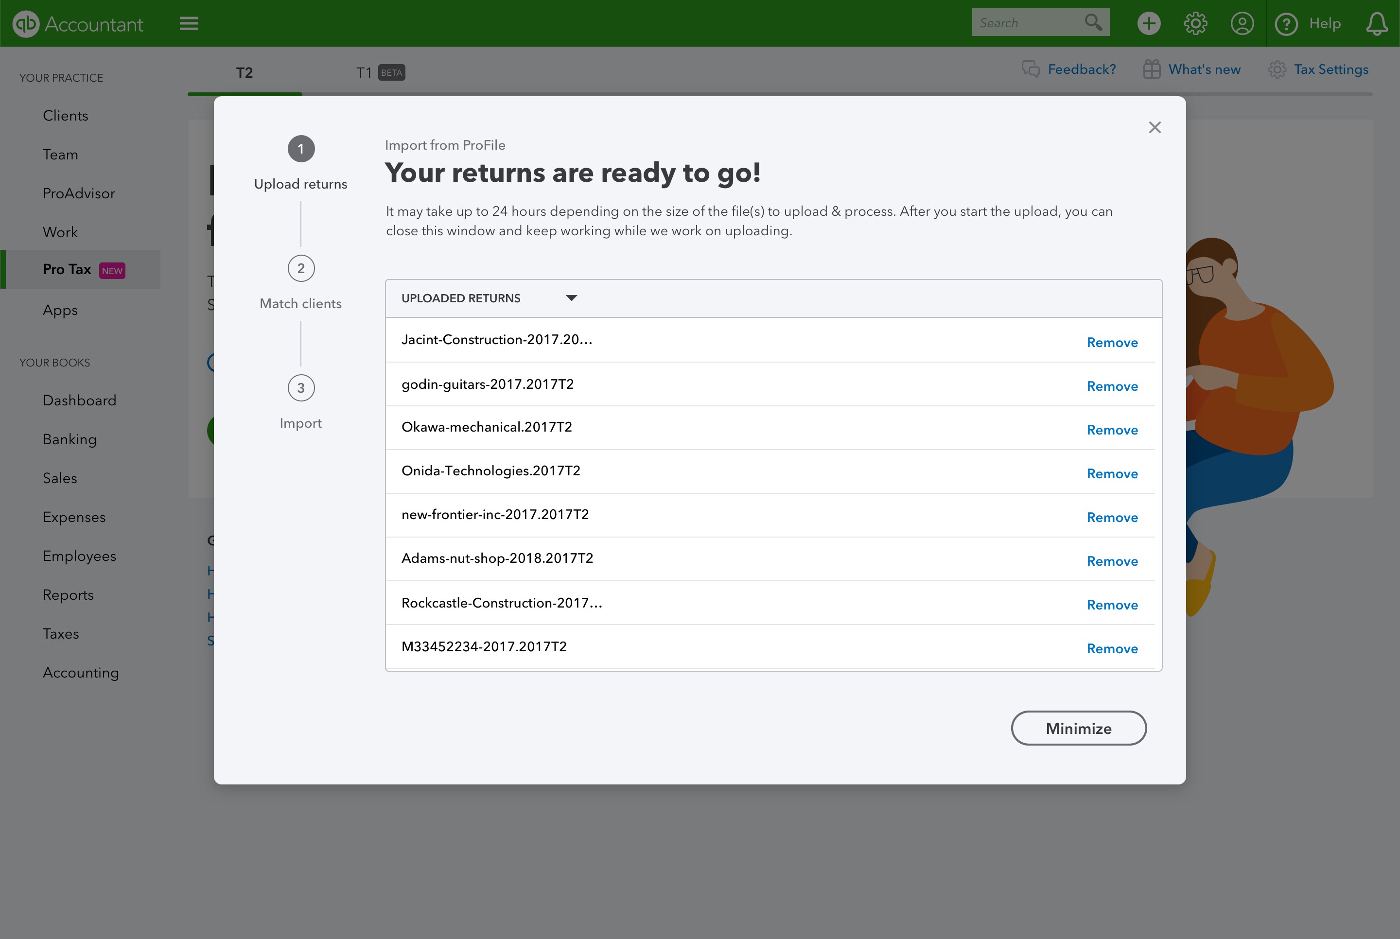Remove the Adams-nut-shop-2018 return
1400x939 pixels.
(1112, 561)
